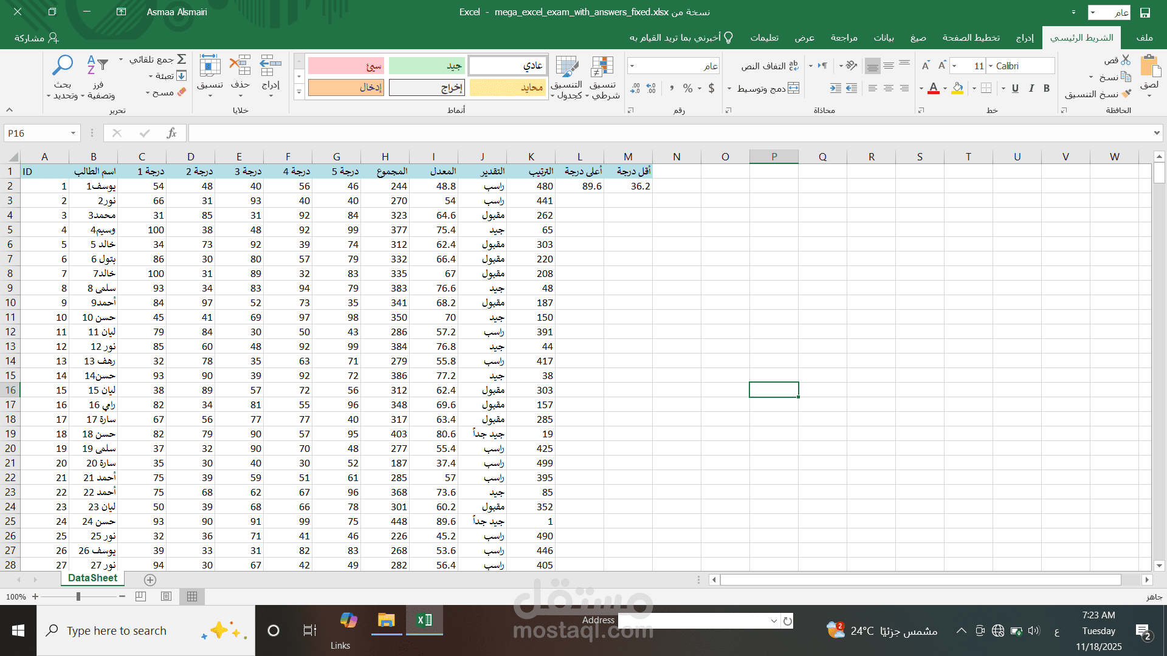
Task: Click the مشاركة share button
Action: pyautogui.click(x=36, y=38)
